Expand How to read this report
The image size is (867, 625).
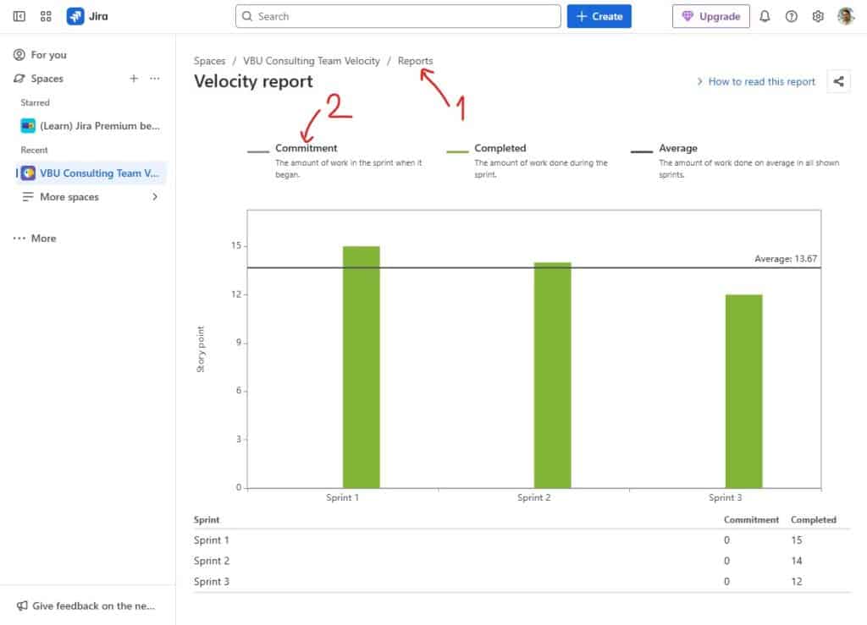coord(755,81)
